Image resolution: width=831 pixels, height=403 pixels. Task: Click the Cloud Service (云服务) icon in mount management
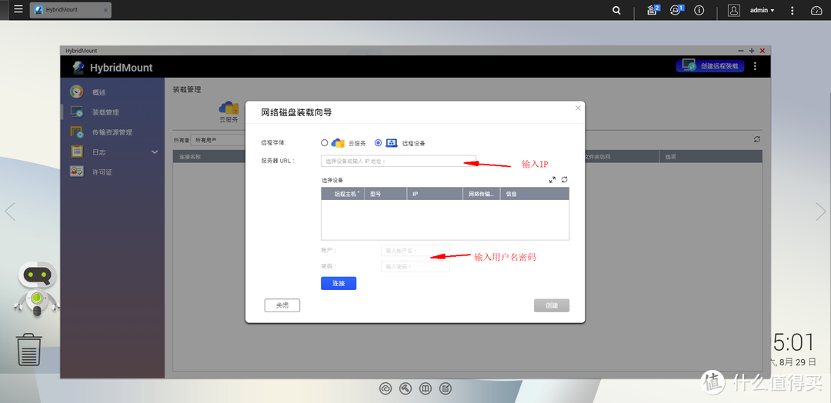(x=229, y=112)
